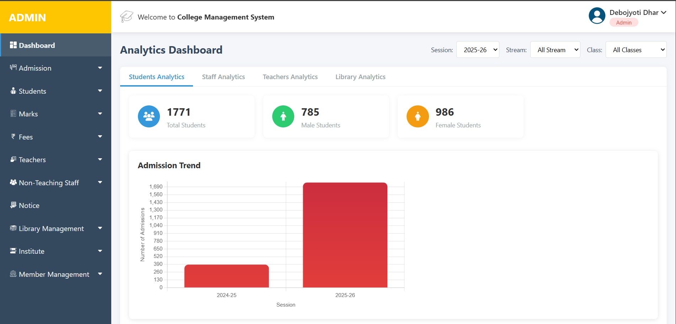The height and width of the screenshot is (324, 676).
Task: Open the Session dropdown showing 2025-26
Action: point(477,50)
